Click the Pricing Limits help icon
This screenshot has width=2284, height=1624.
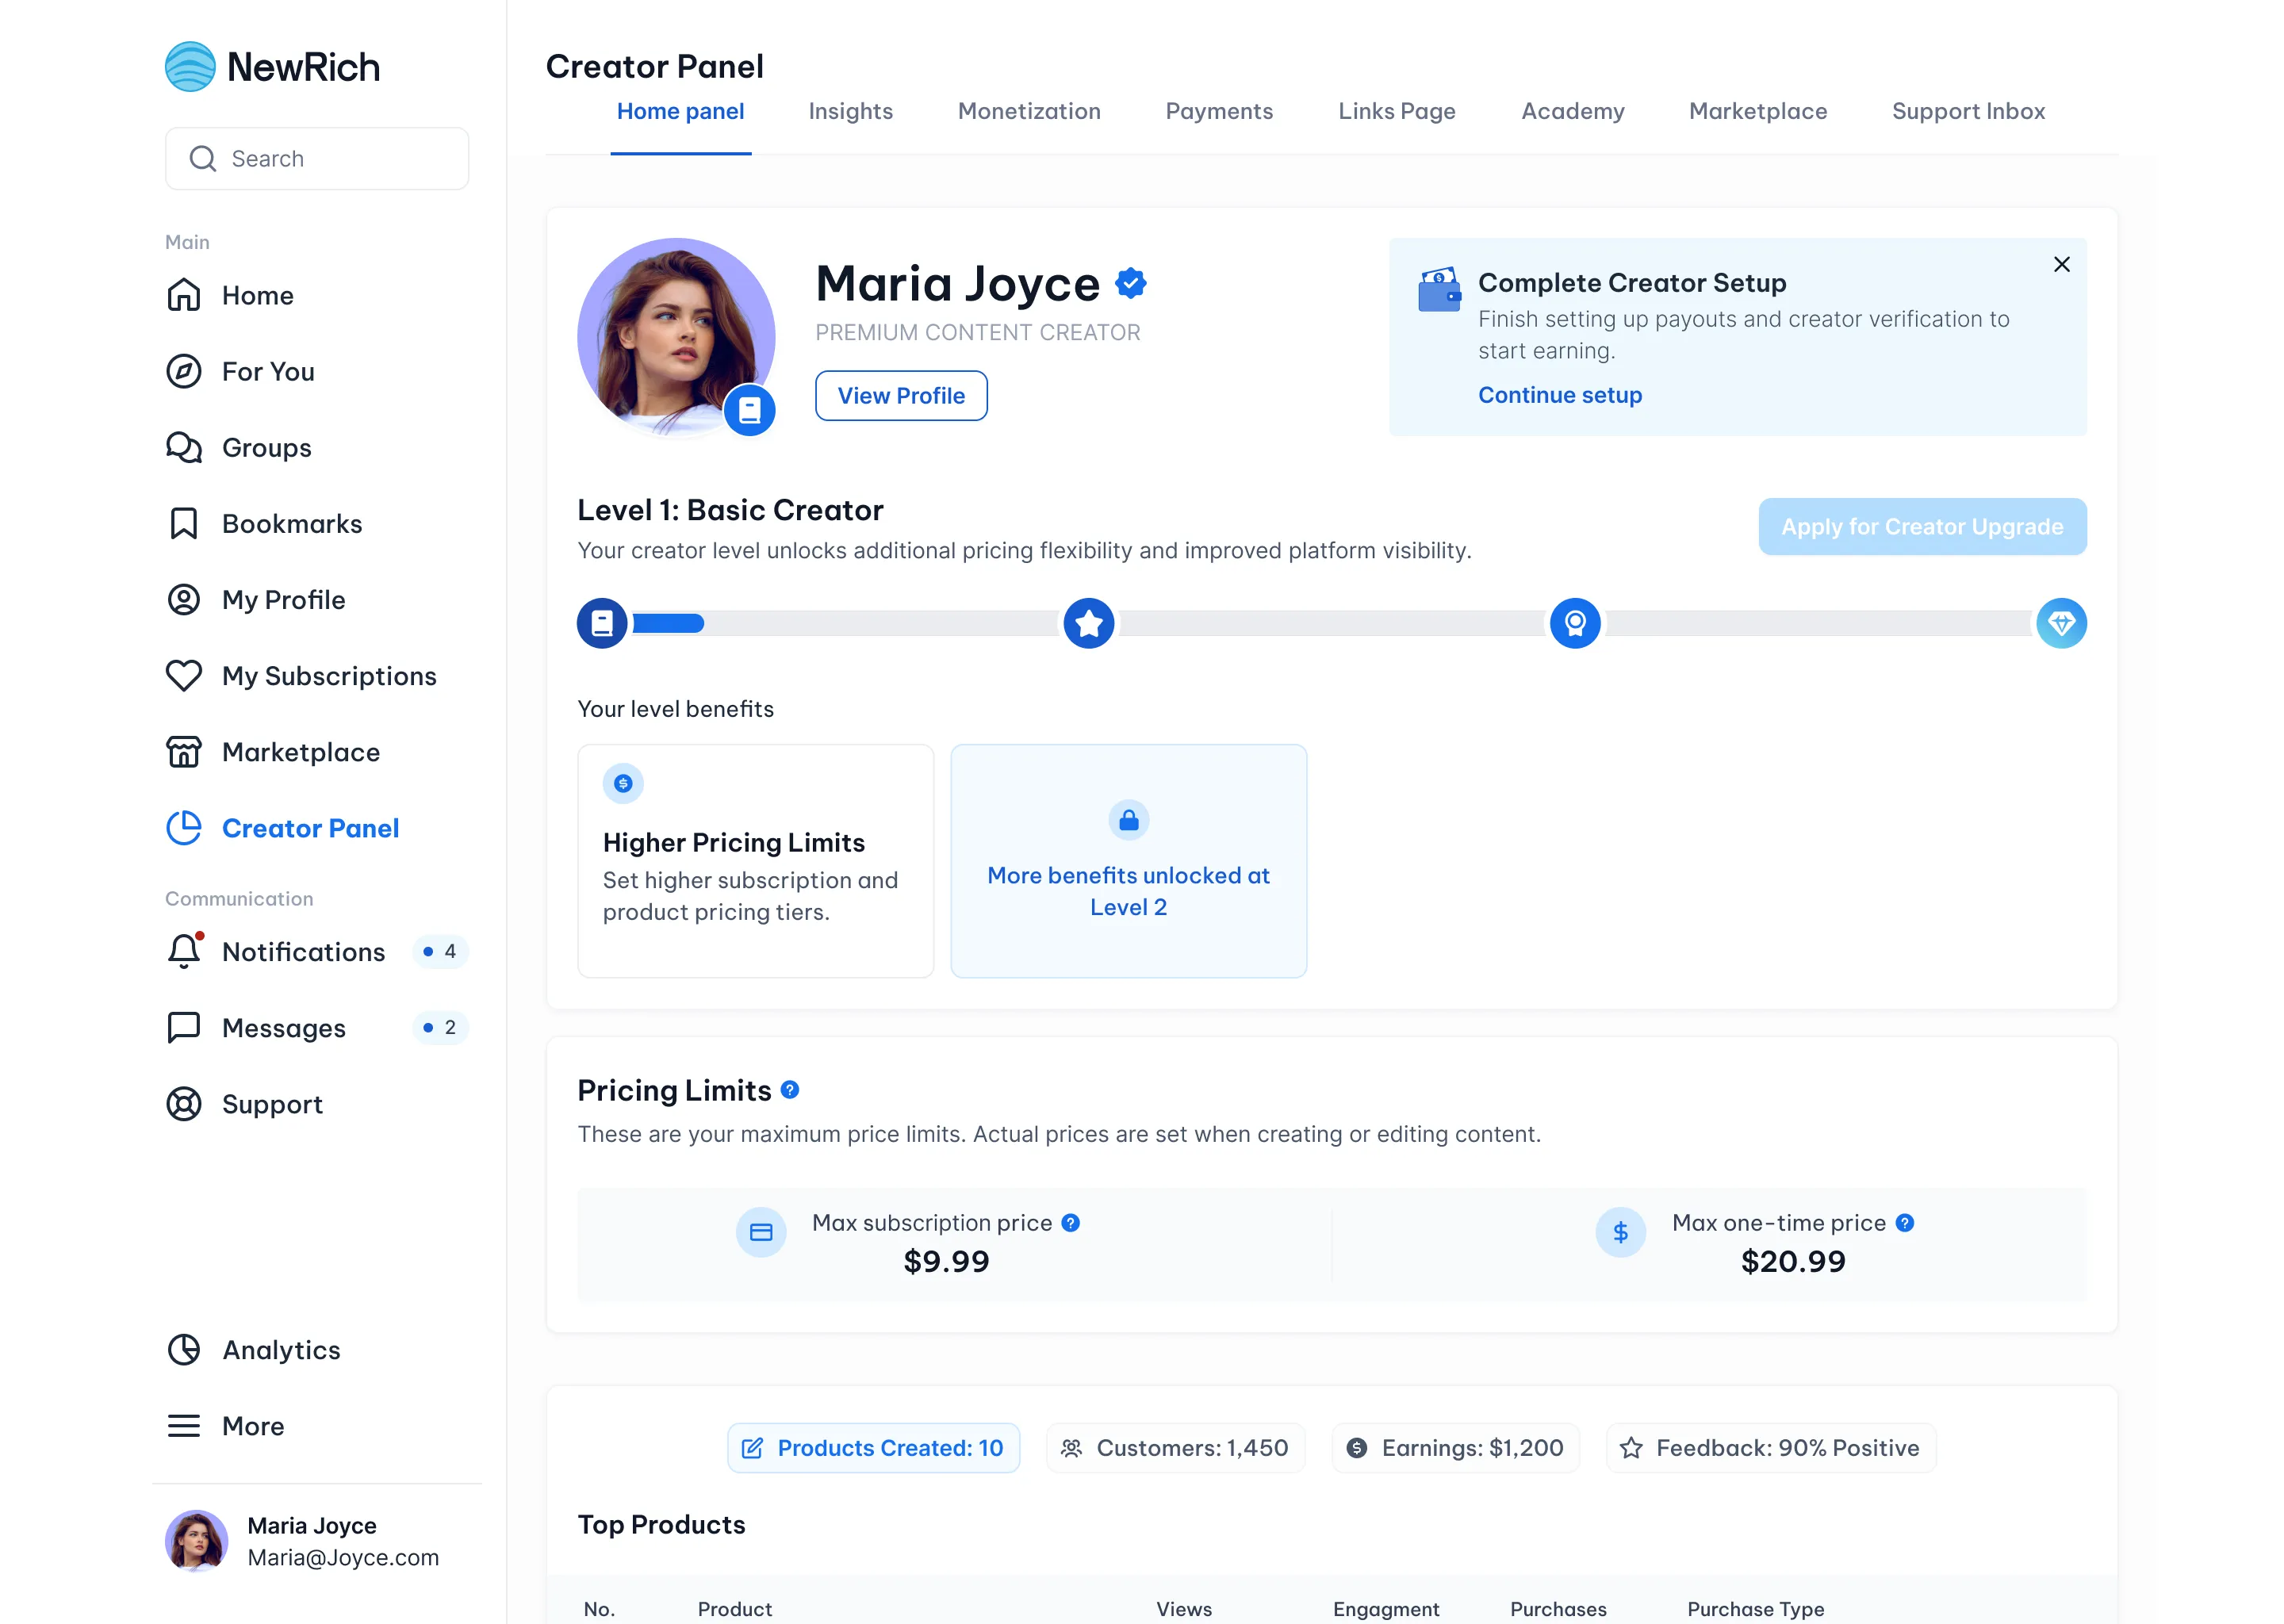(x=790, y=1090)
